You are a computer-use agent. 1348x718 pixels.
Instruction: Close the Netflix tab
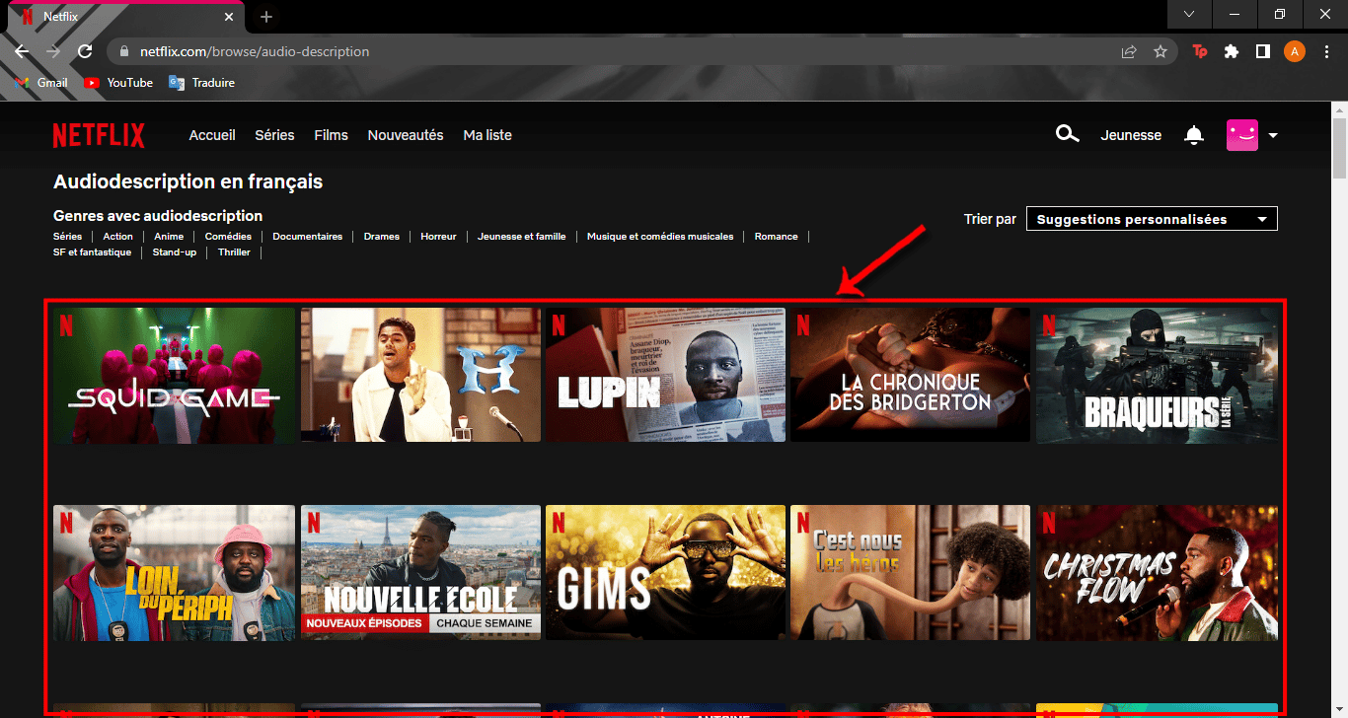click(230, 17)
